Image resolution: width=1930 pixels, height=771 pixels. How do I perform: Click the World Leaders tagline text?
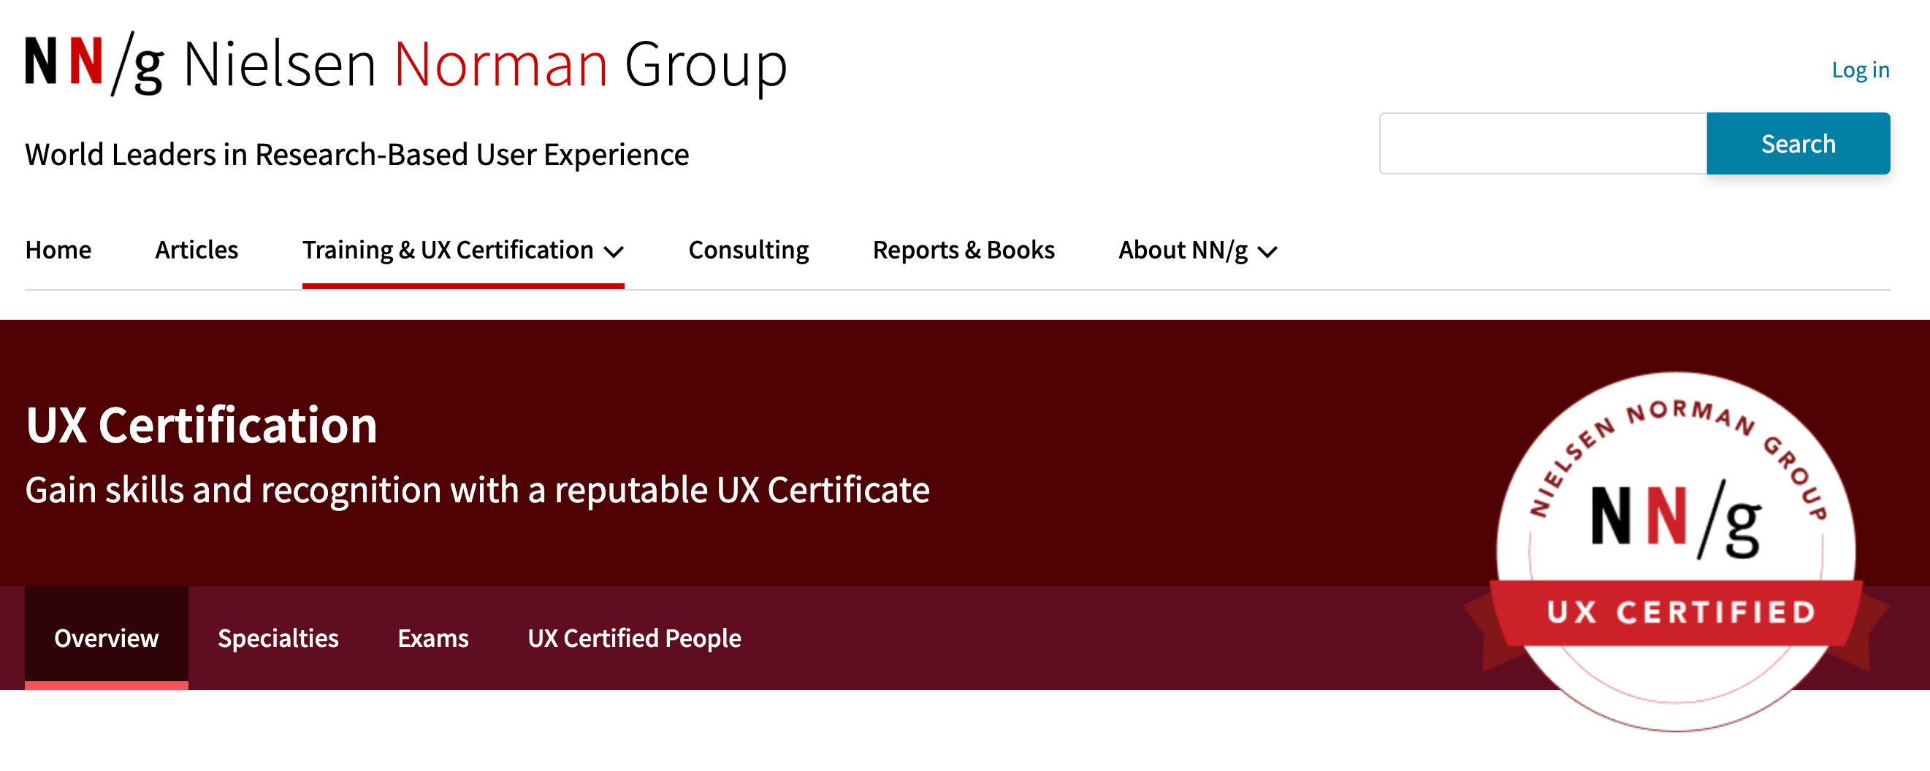357,155
